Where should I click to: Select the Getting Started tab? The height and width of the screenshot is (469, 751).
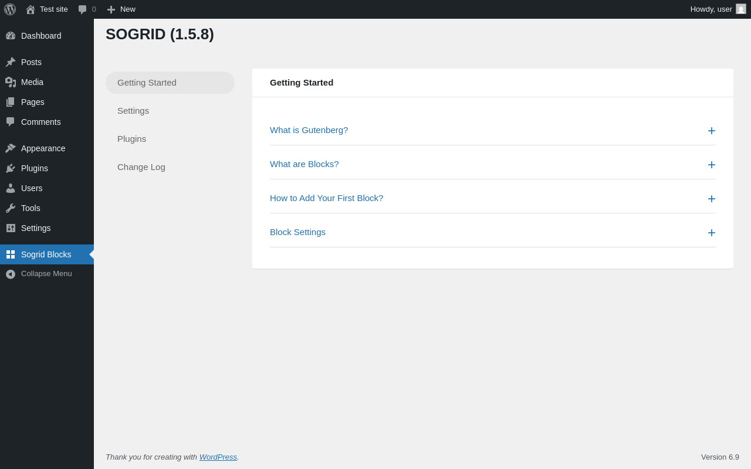(170, 83)
